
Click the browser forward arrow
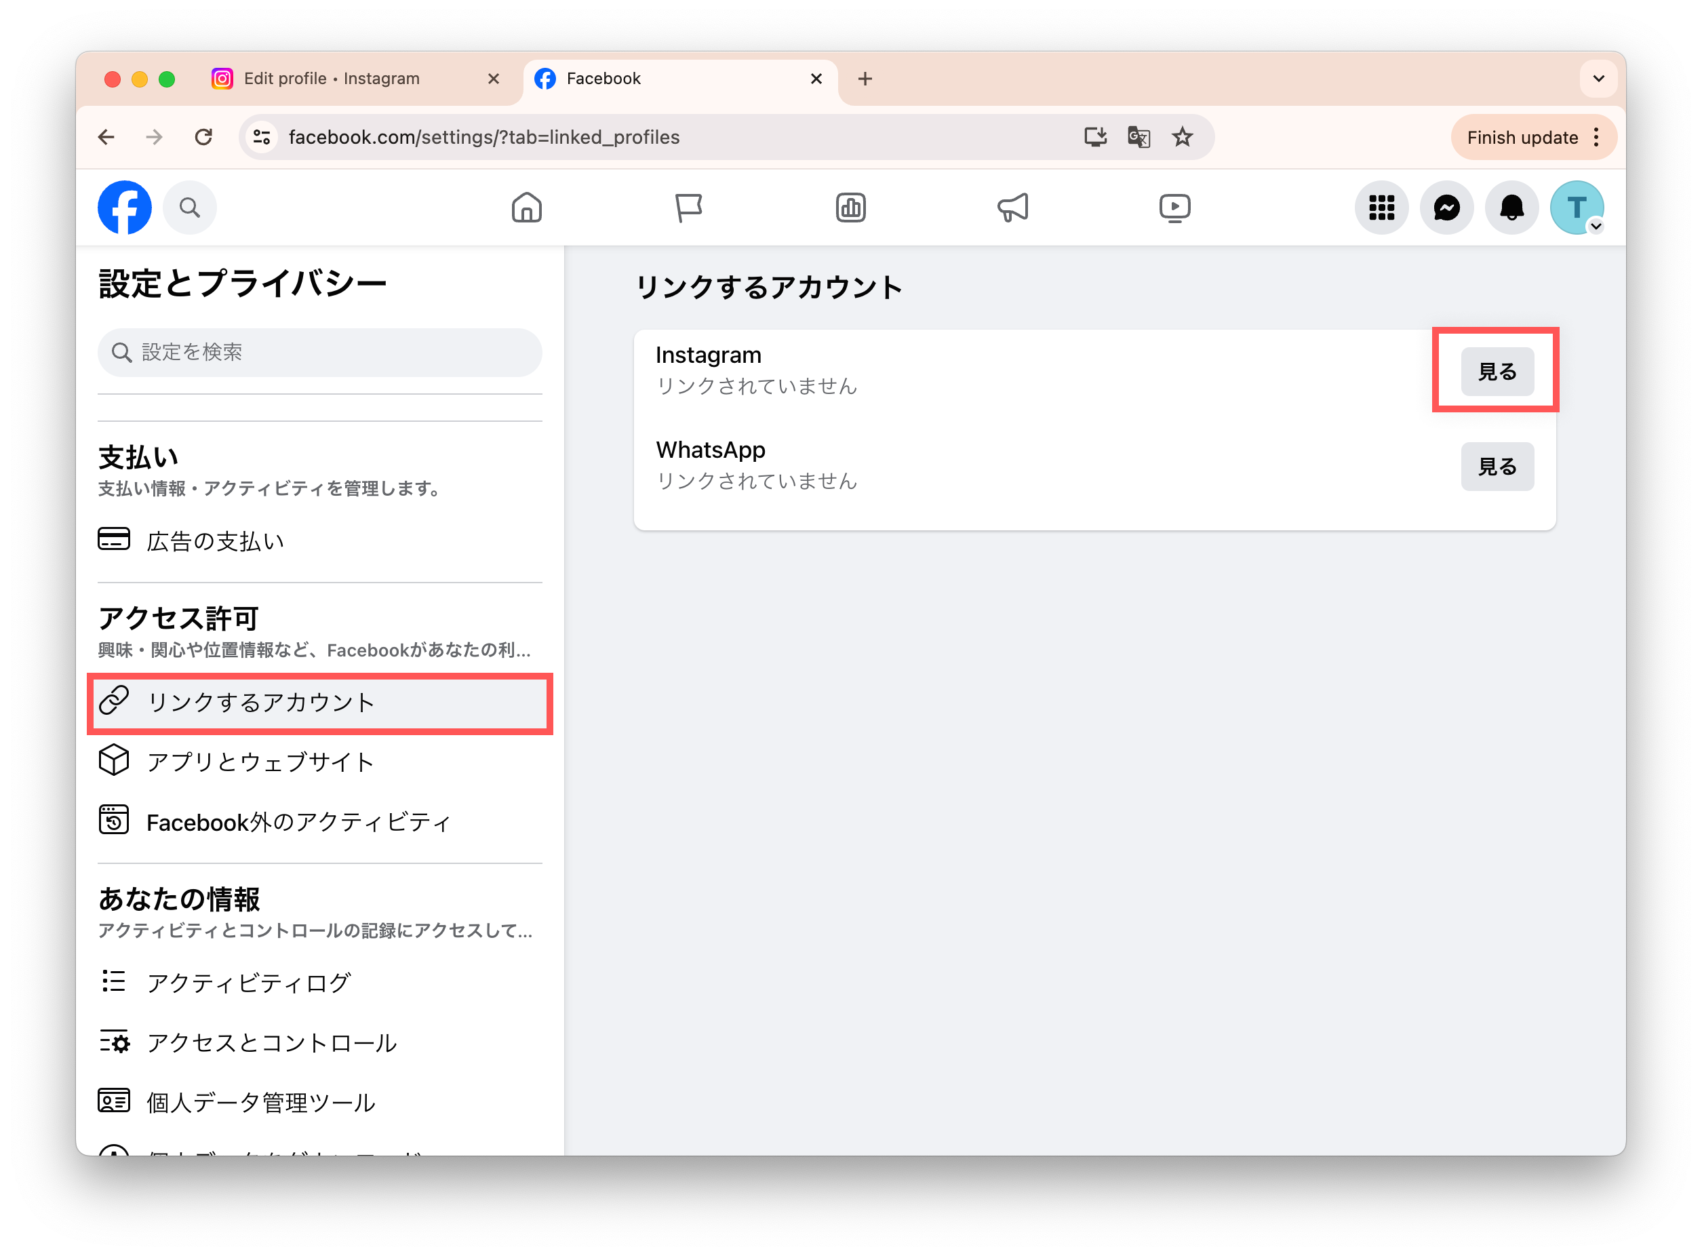point(155,137)
